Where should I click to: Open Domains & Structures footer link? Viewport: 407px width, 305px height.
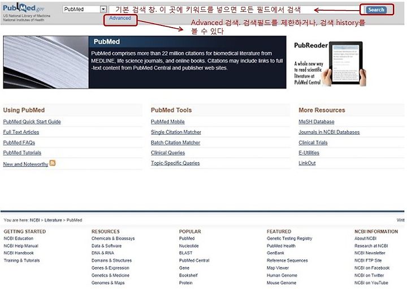coord(111,260)
